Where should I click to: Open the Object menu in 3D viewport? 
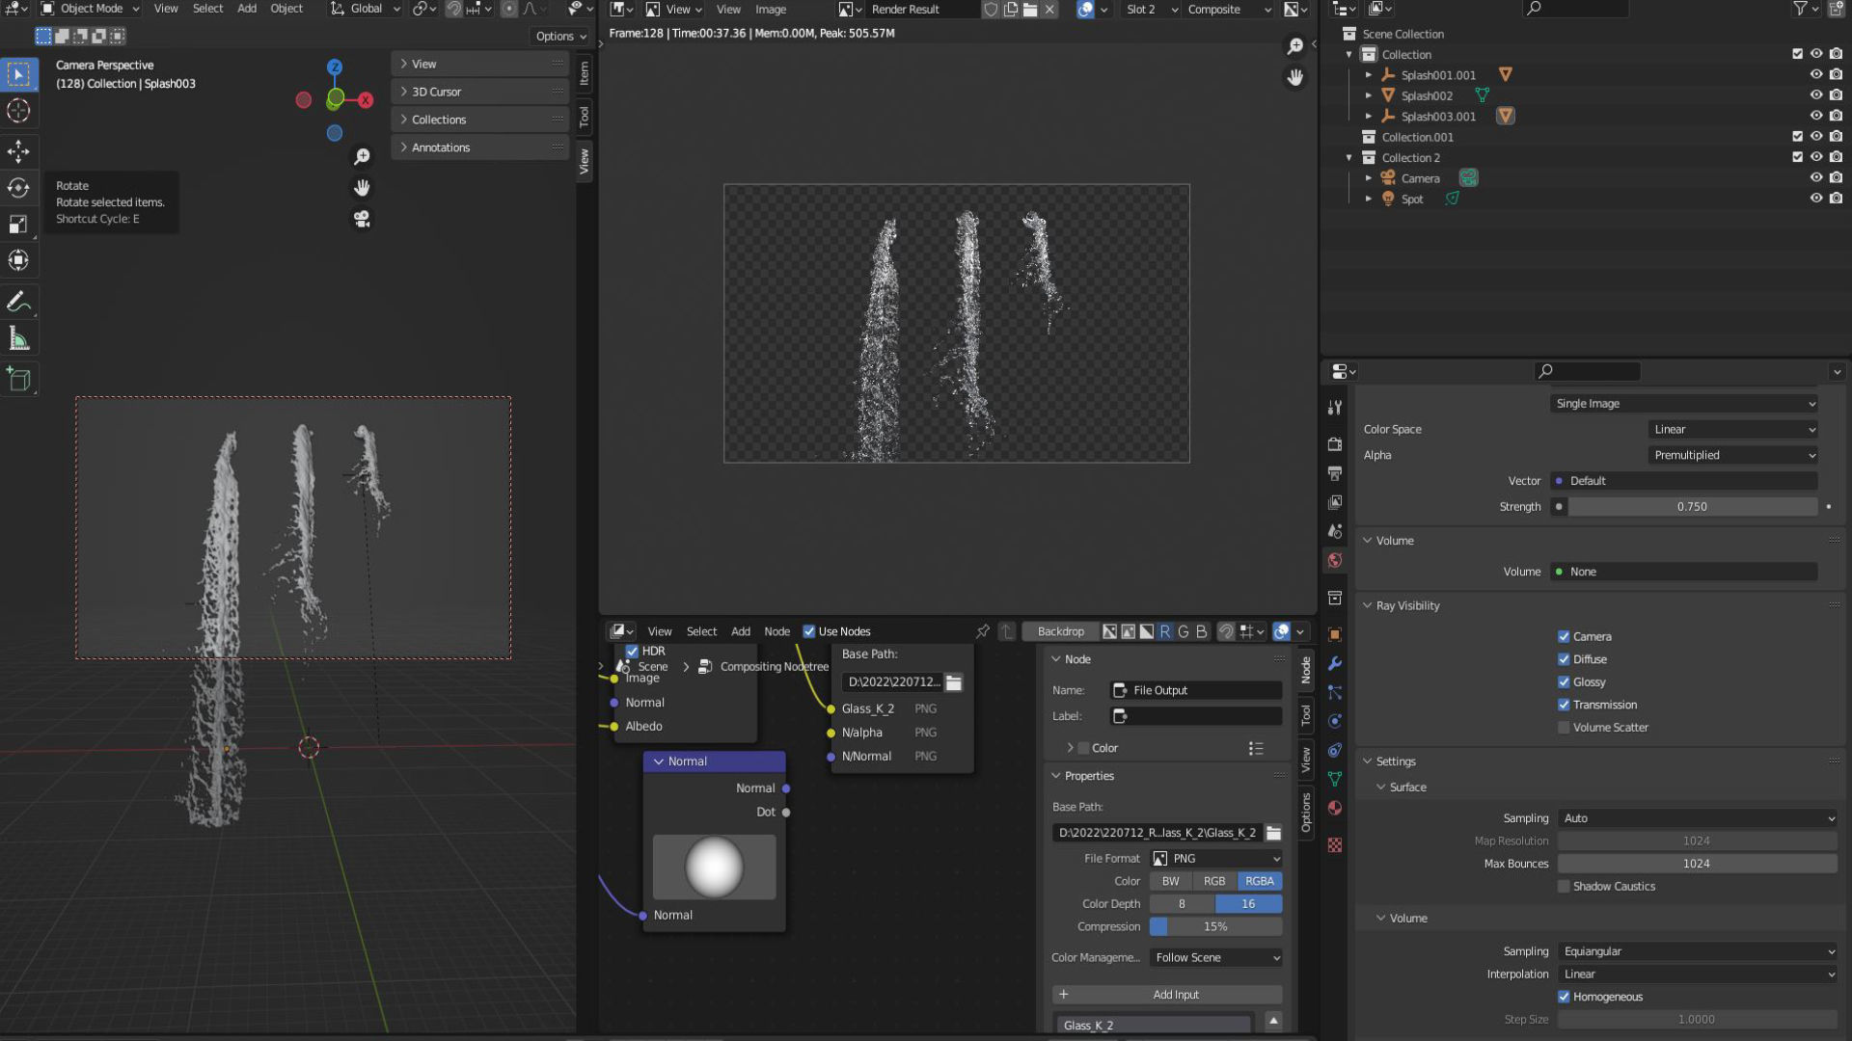pyautogui.click(x=286, y=9)
